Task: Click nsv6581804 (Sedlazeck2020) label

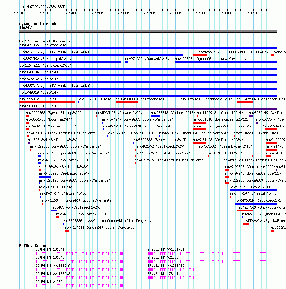Action: point(53,140)
